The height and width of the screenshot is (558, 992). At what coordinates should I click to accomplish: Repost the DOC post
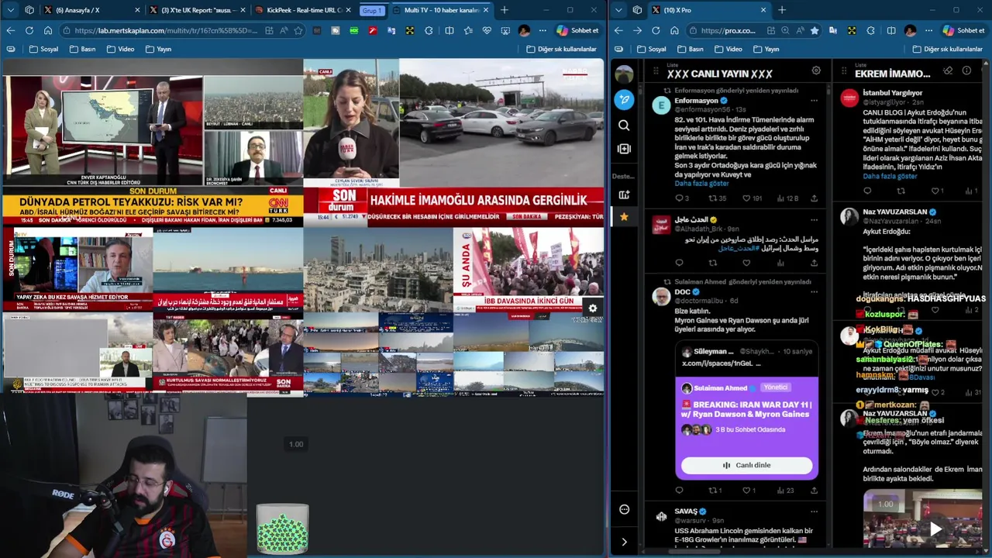[713, 491]
